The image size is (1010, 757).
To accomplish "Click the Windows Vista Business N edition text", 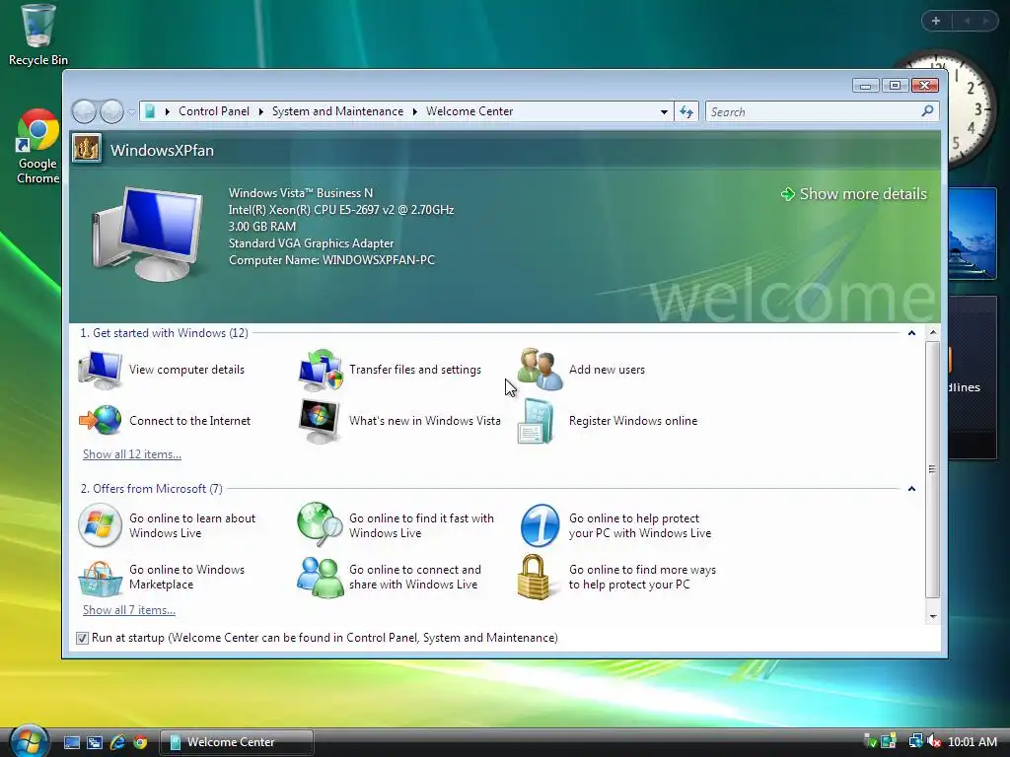I will point(301,193).
